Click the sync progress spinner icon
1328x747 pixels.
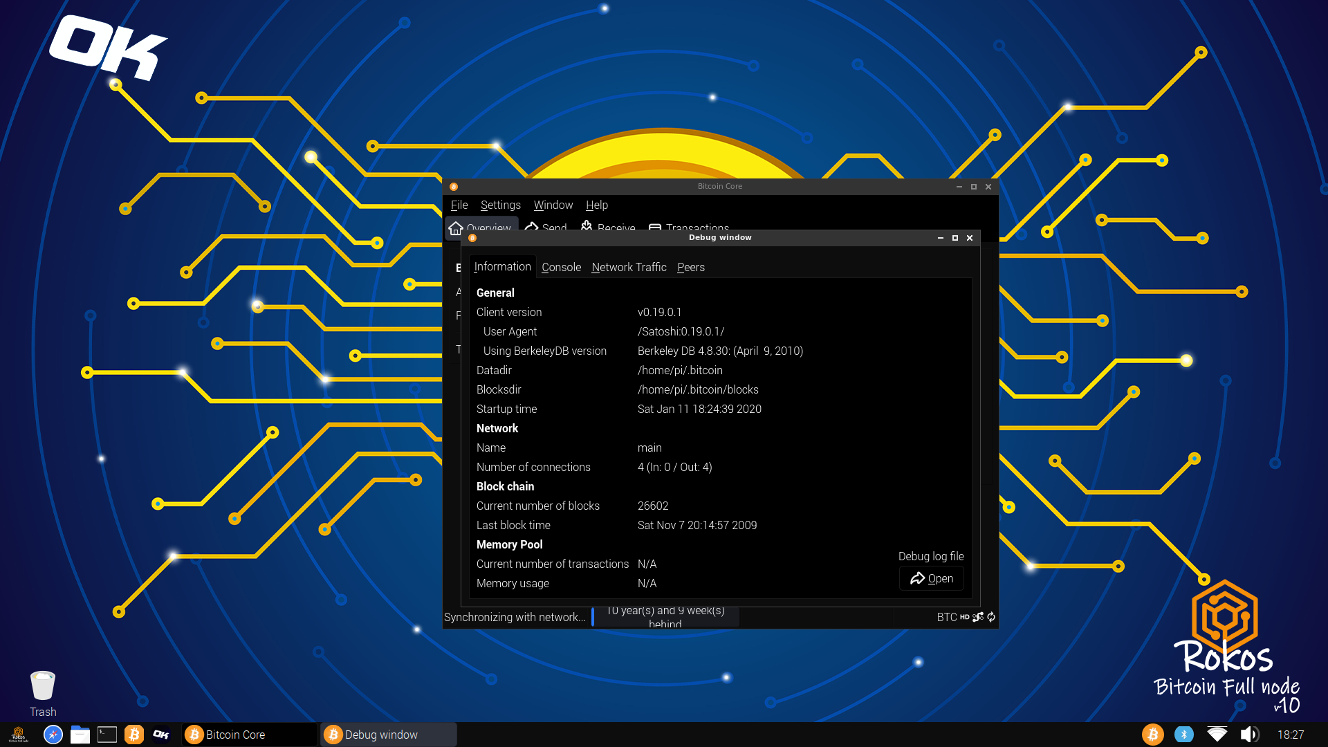(x=991, y=617)
